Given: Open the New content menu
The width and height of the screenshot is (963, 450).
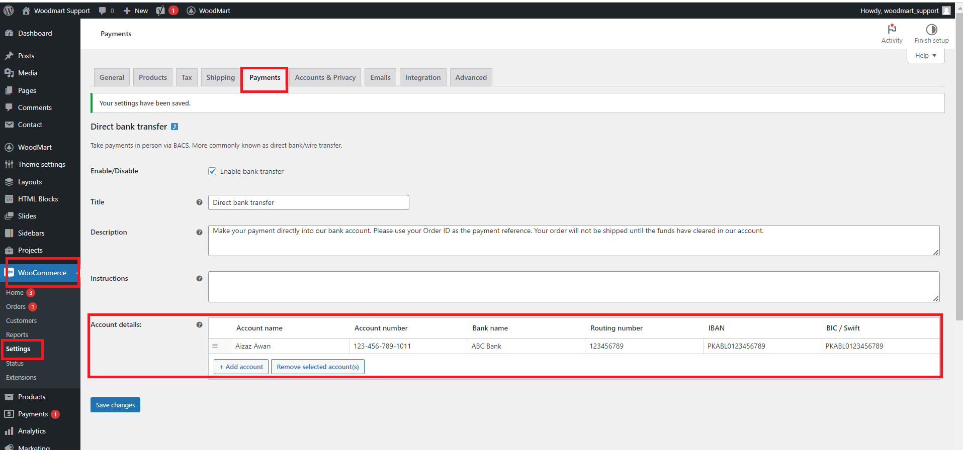Looking at the screenshot, I should coord(136,11).
